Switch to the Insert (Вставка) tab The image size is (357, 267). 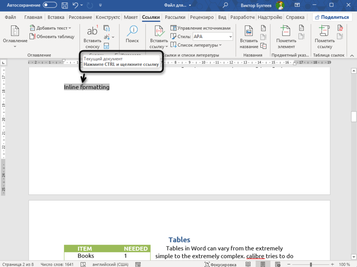[56, 17]
